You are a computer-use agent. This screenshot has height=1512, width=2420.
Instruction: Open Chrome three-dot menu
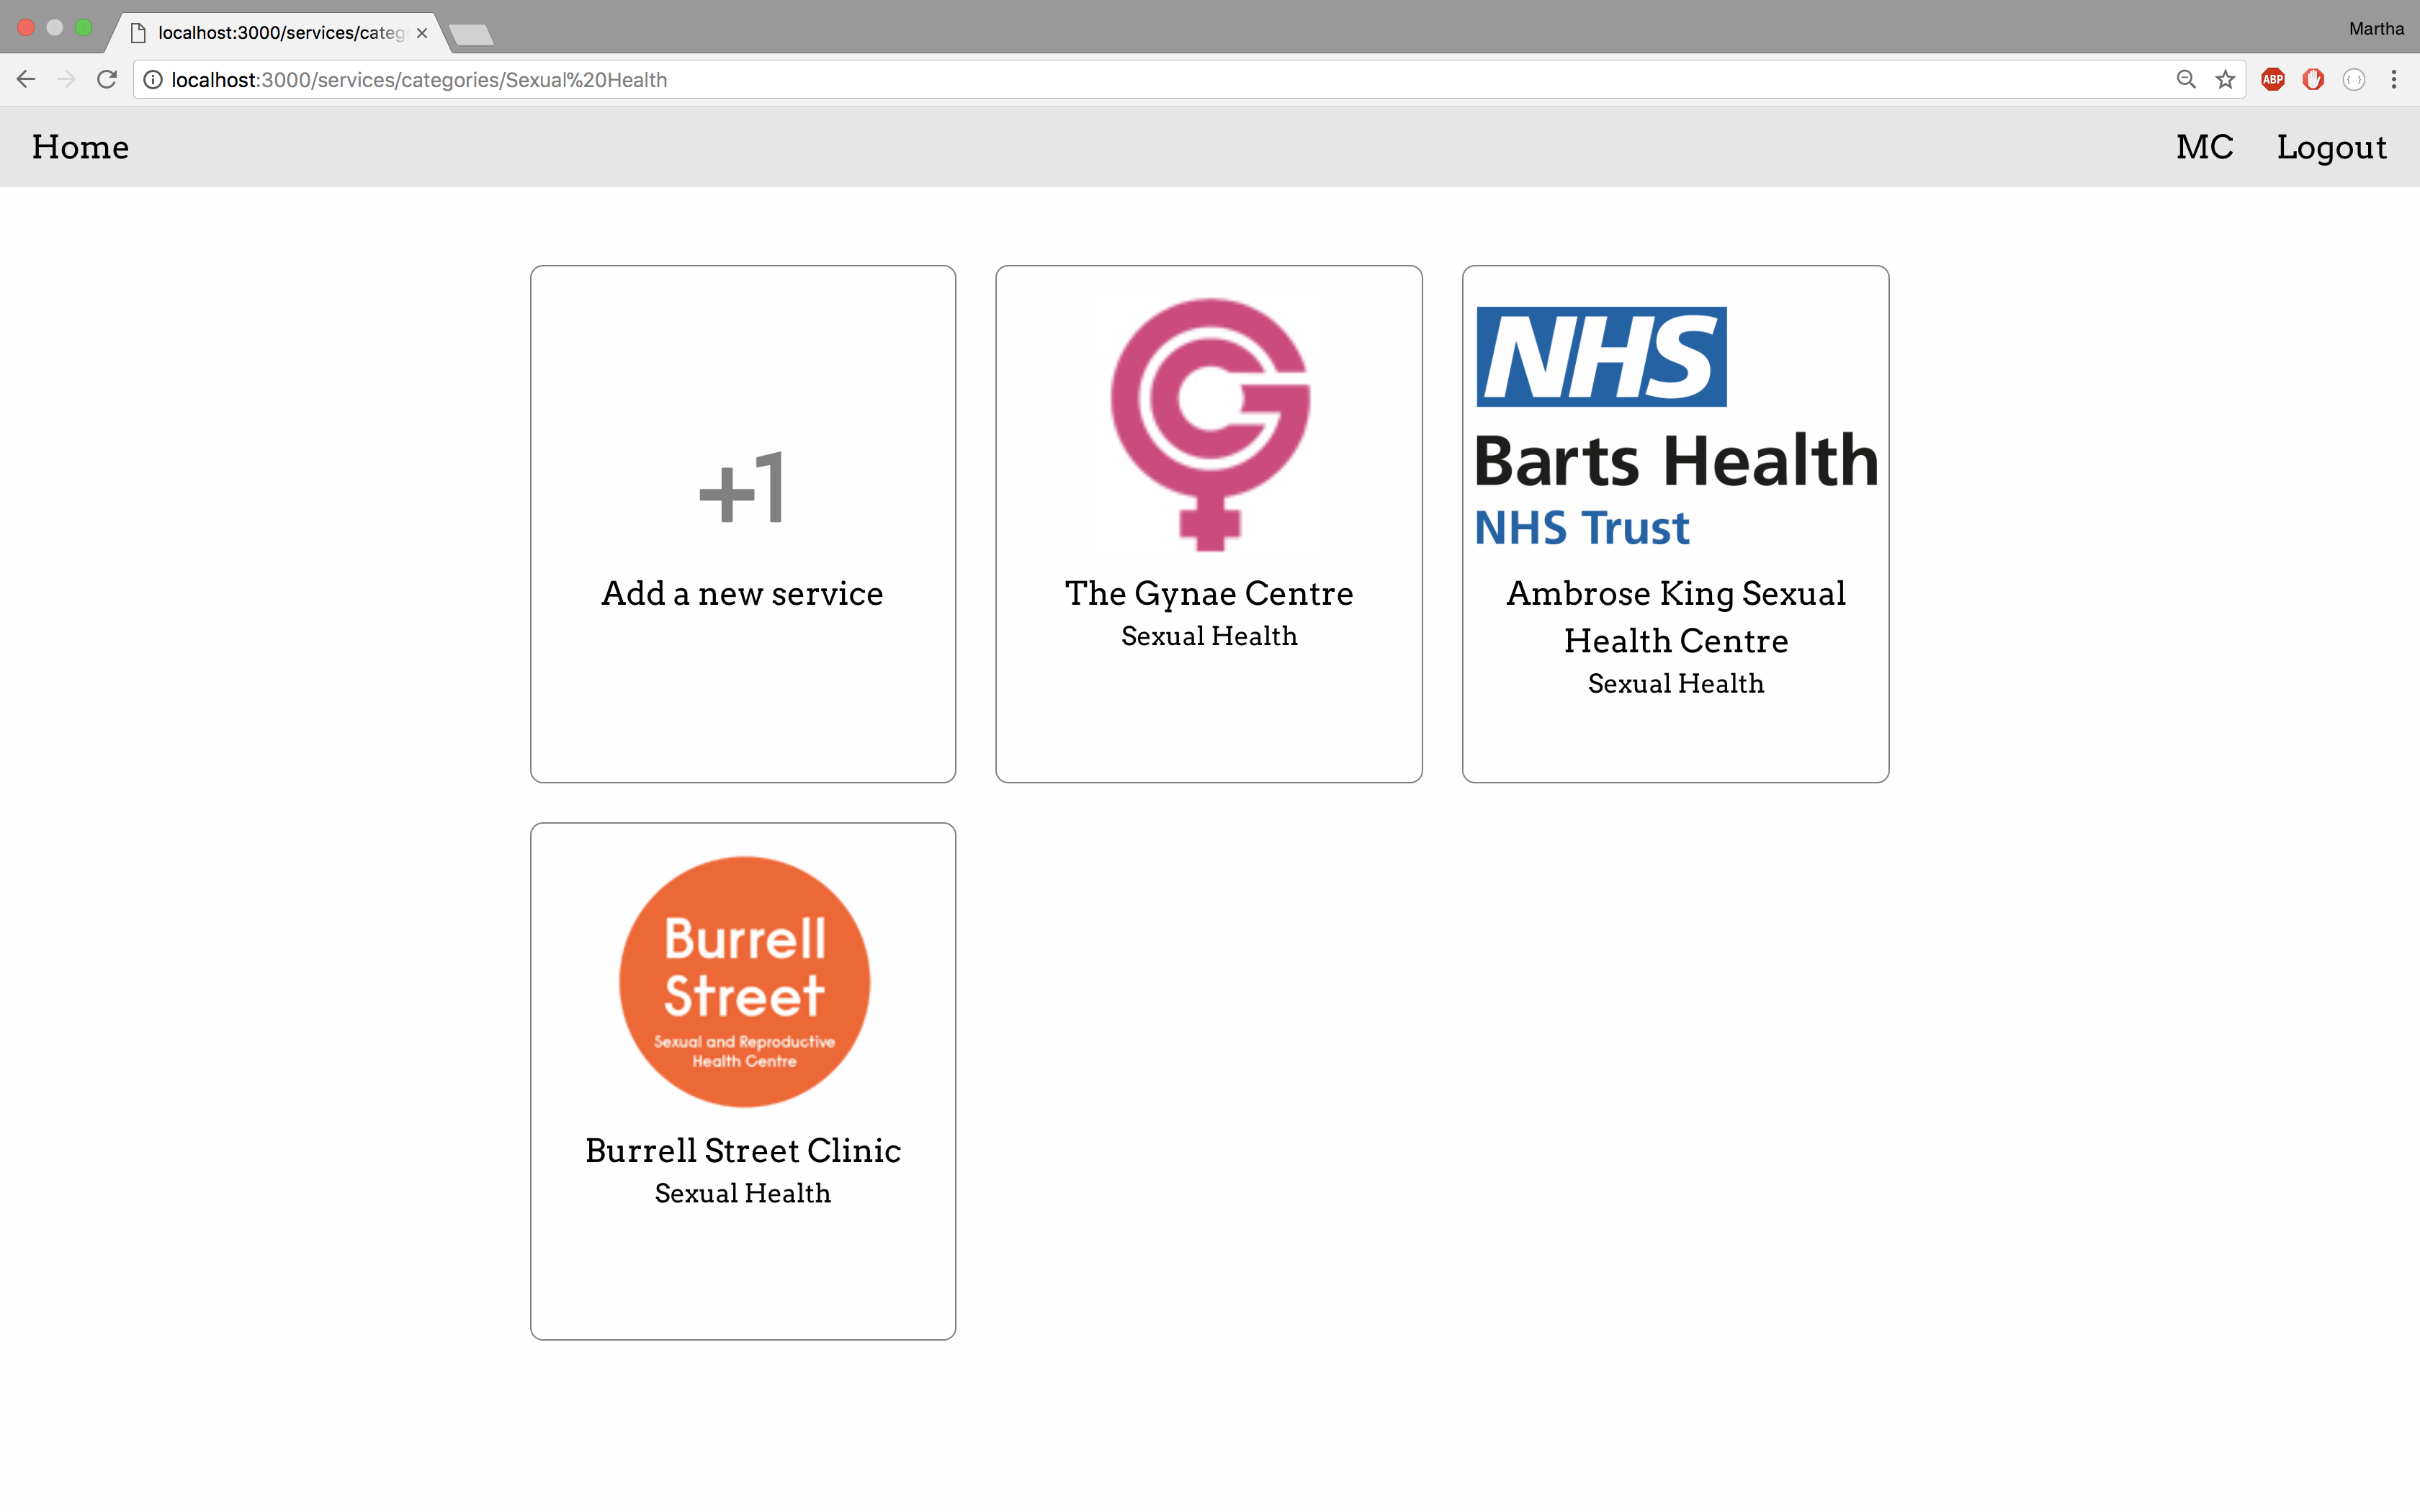coord(2394,80)
